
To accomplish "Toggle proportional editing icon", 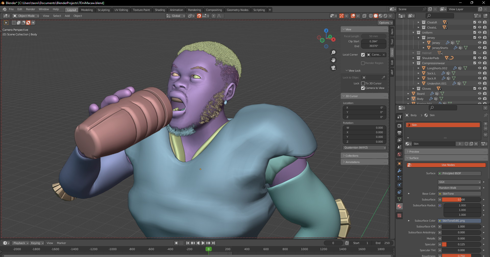I will pos(214,16).
